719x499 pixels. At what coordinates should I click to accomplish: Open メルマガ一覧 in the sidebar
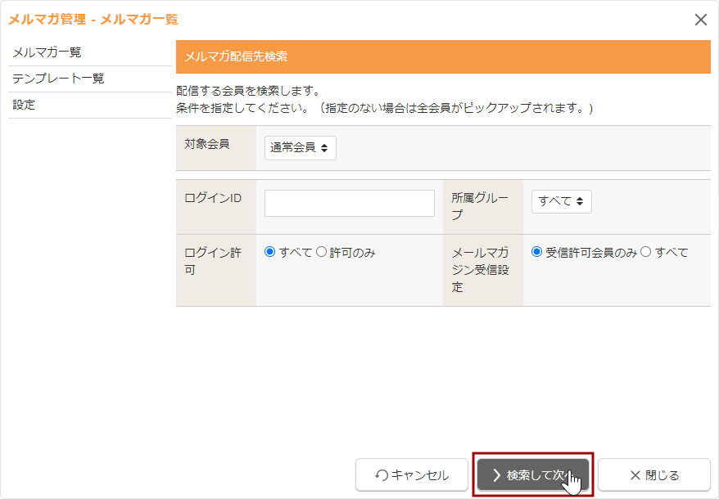click(47, 52)
